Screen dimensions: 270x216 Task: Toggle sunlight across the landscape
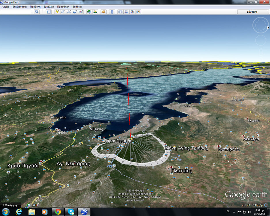pos(95,12)
